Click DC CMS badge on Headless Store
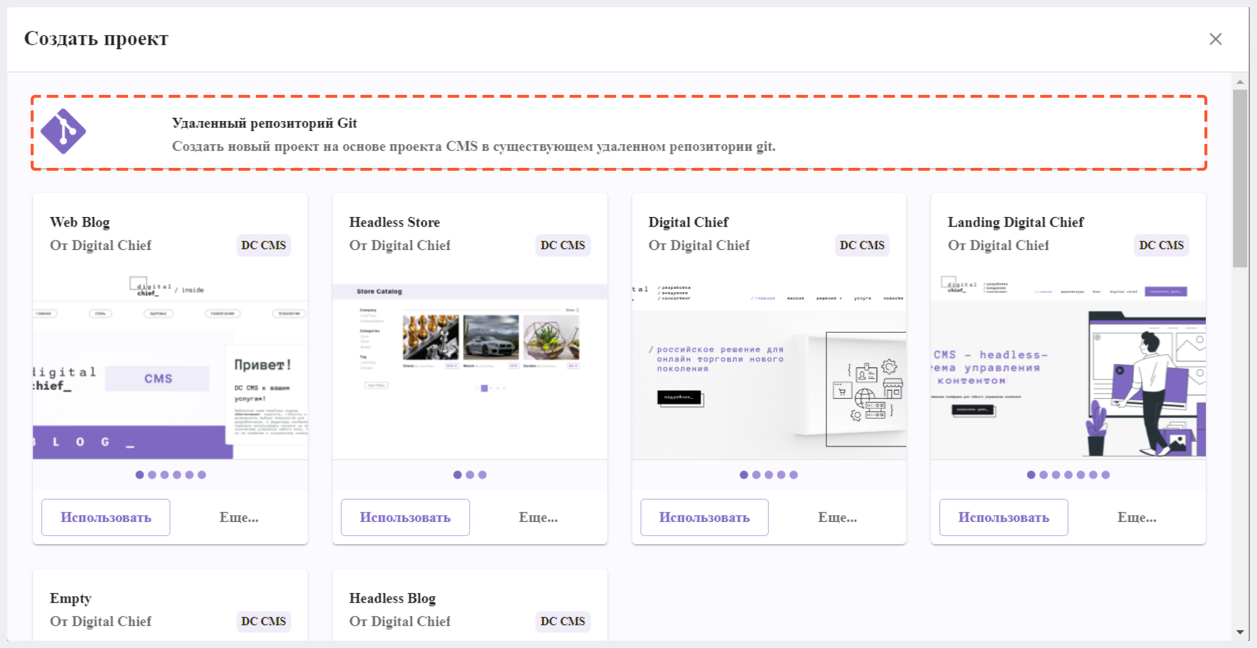This screenshot has height=648, width=1257. click(563, 245)
